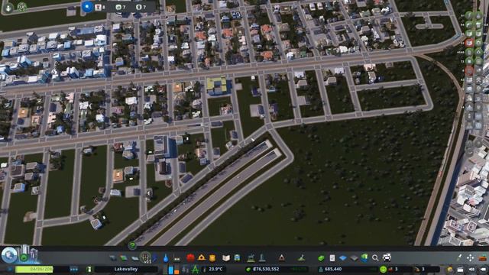The image size is (489, 275).
Task: Click the 76,530,552 money balance
Action: [x=266, y=269]
